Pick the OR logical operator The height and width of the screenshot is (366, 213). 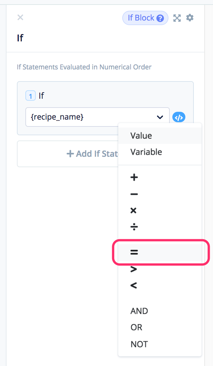click(136, 327)
